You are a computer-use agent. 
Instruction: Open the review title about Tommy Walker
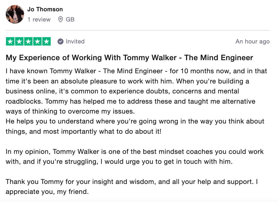tap(129, 58)
